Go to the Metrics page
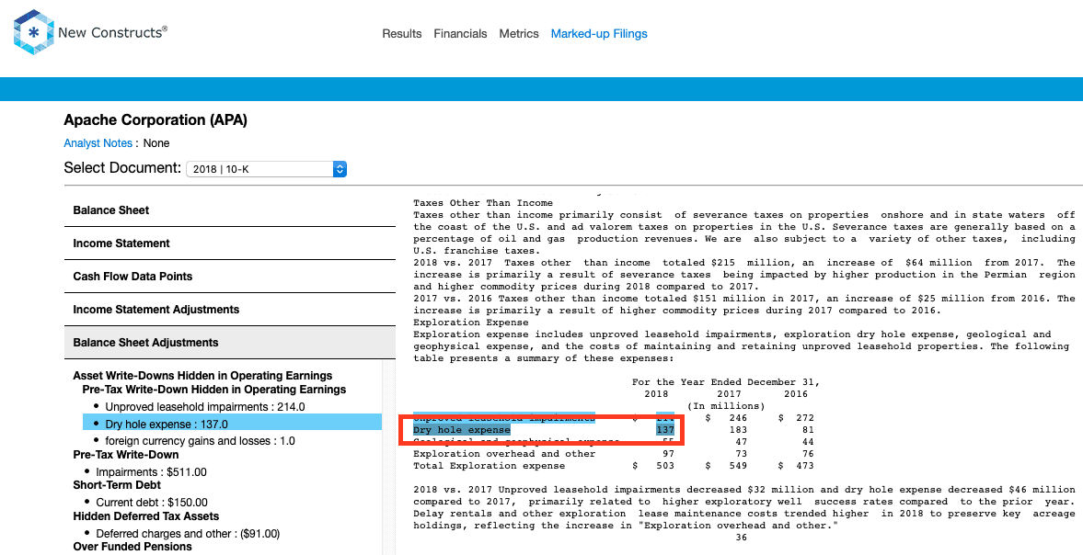The height and width of the screenshot is (555, 1083). [519, 34]
